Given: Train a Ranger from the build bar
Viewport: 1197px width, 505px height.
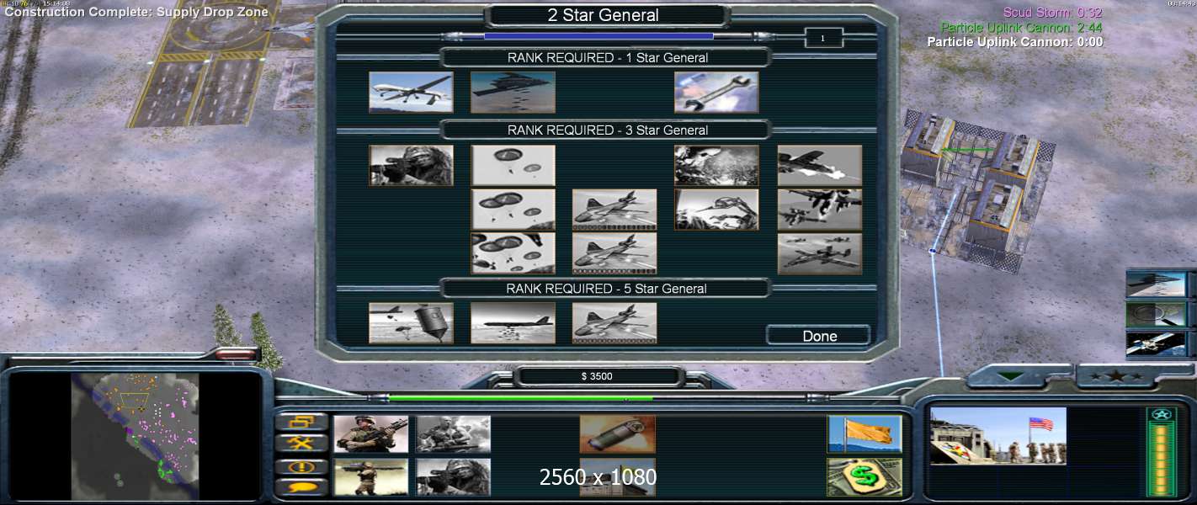Looking at the screenshot, I should click(x=371, y=434).
